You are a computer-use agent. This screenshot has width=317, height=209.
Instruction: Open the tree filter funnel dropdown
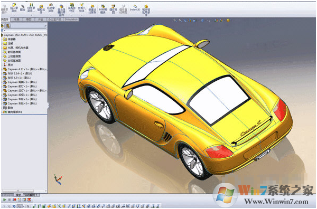(x=3, y=30)
